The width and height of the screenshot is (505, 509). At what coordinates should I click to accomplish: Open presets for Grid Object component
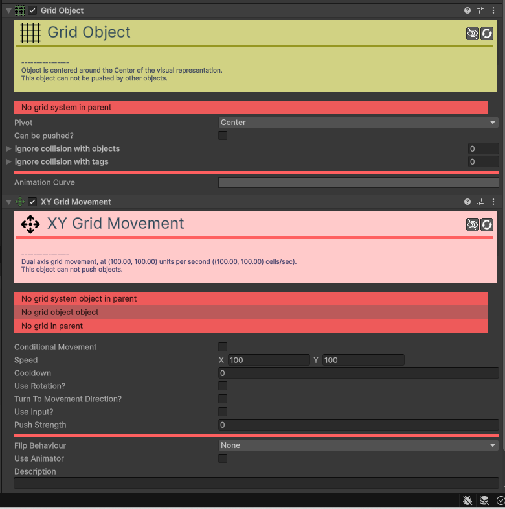pos(480,10)
